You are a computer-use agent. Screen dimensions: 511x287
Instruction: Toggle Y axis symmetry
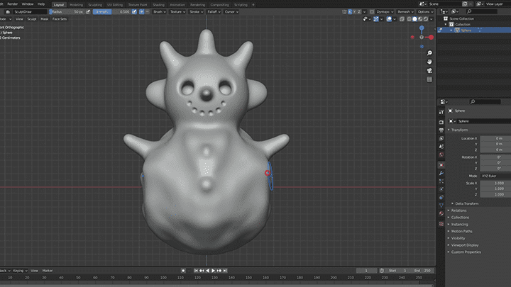pyautogui.click(x=355, y=12)
